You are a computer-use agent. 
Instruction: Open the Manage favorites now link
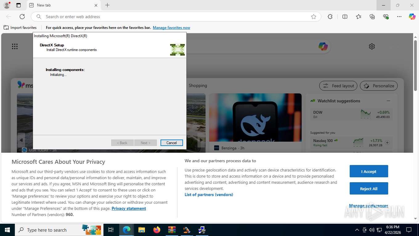pyautogui.click(x=171, y=28)
